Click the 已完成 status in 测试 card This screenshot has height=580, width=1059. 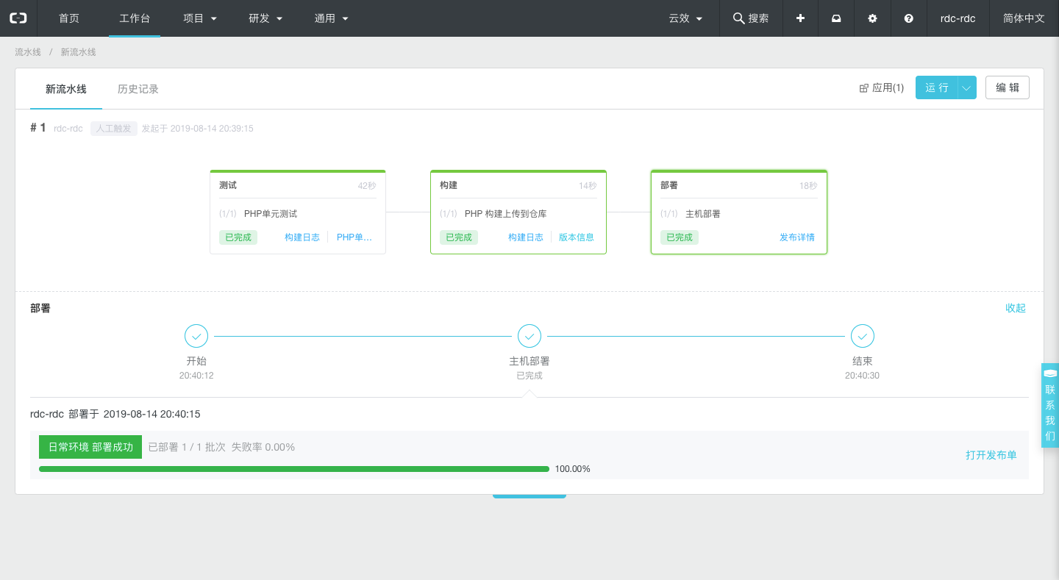pos(238,237)
